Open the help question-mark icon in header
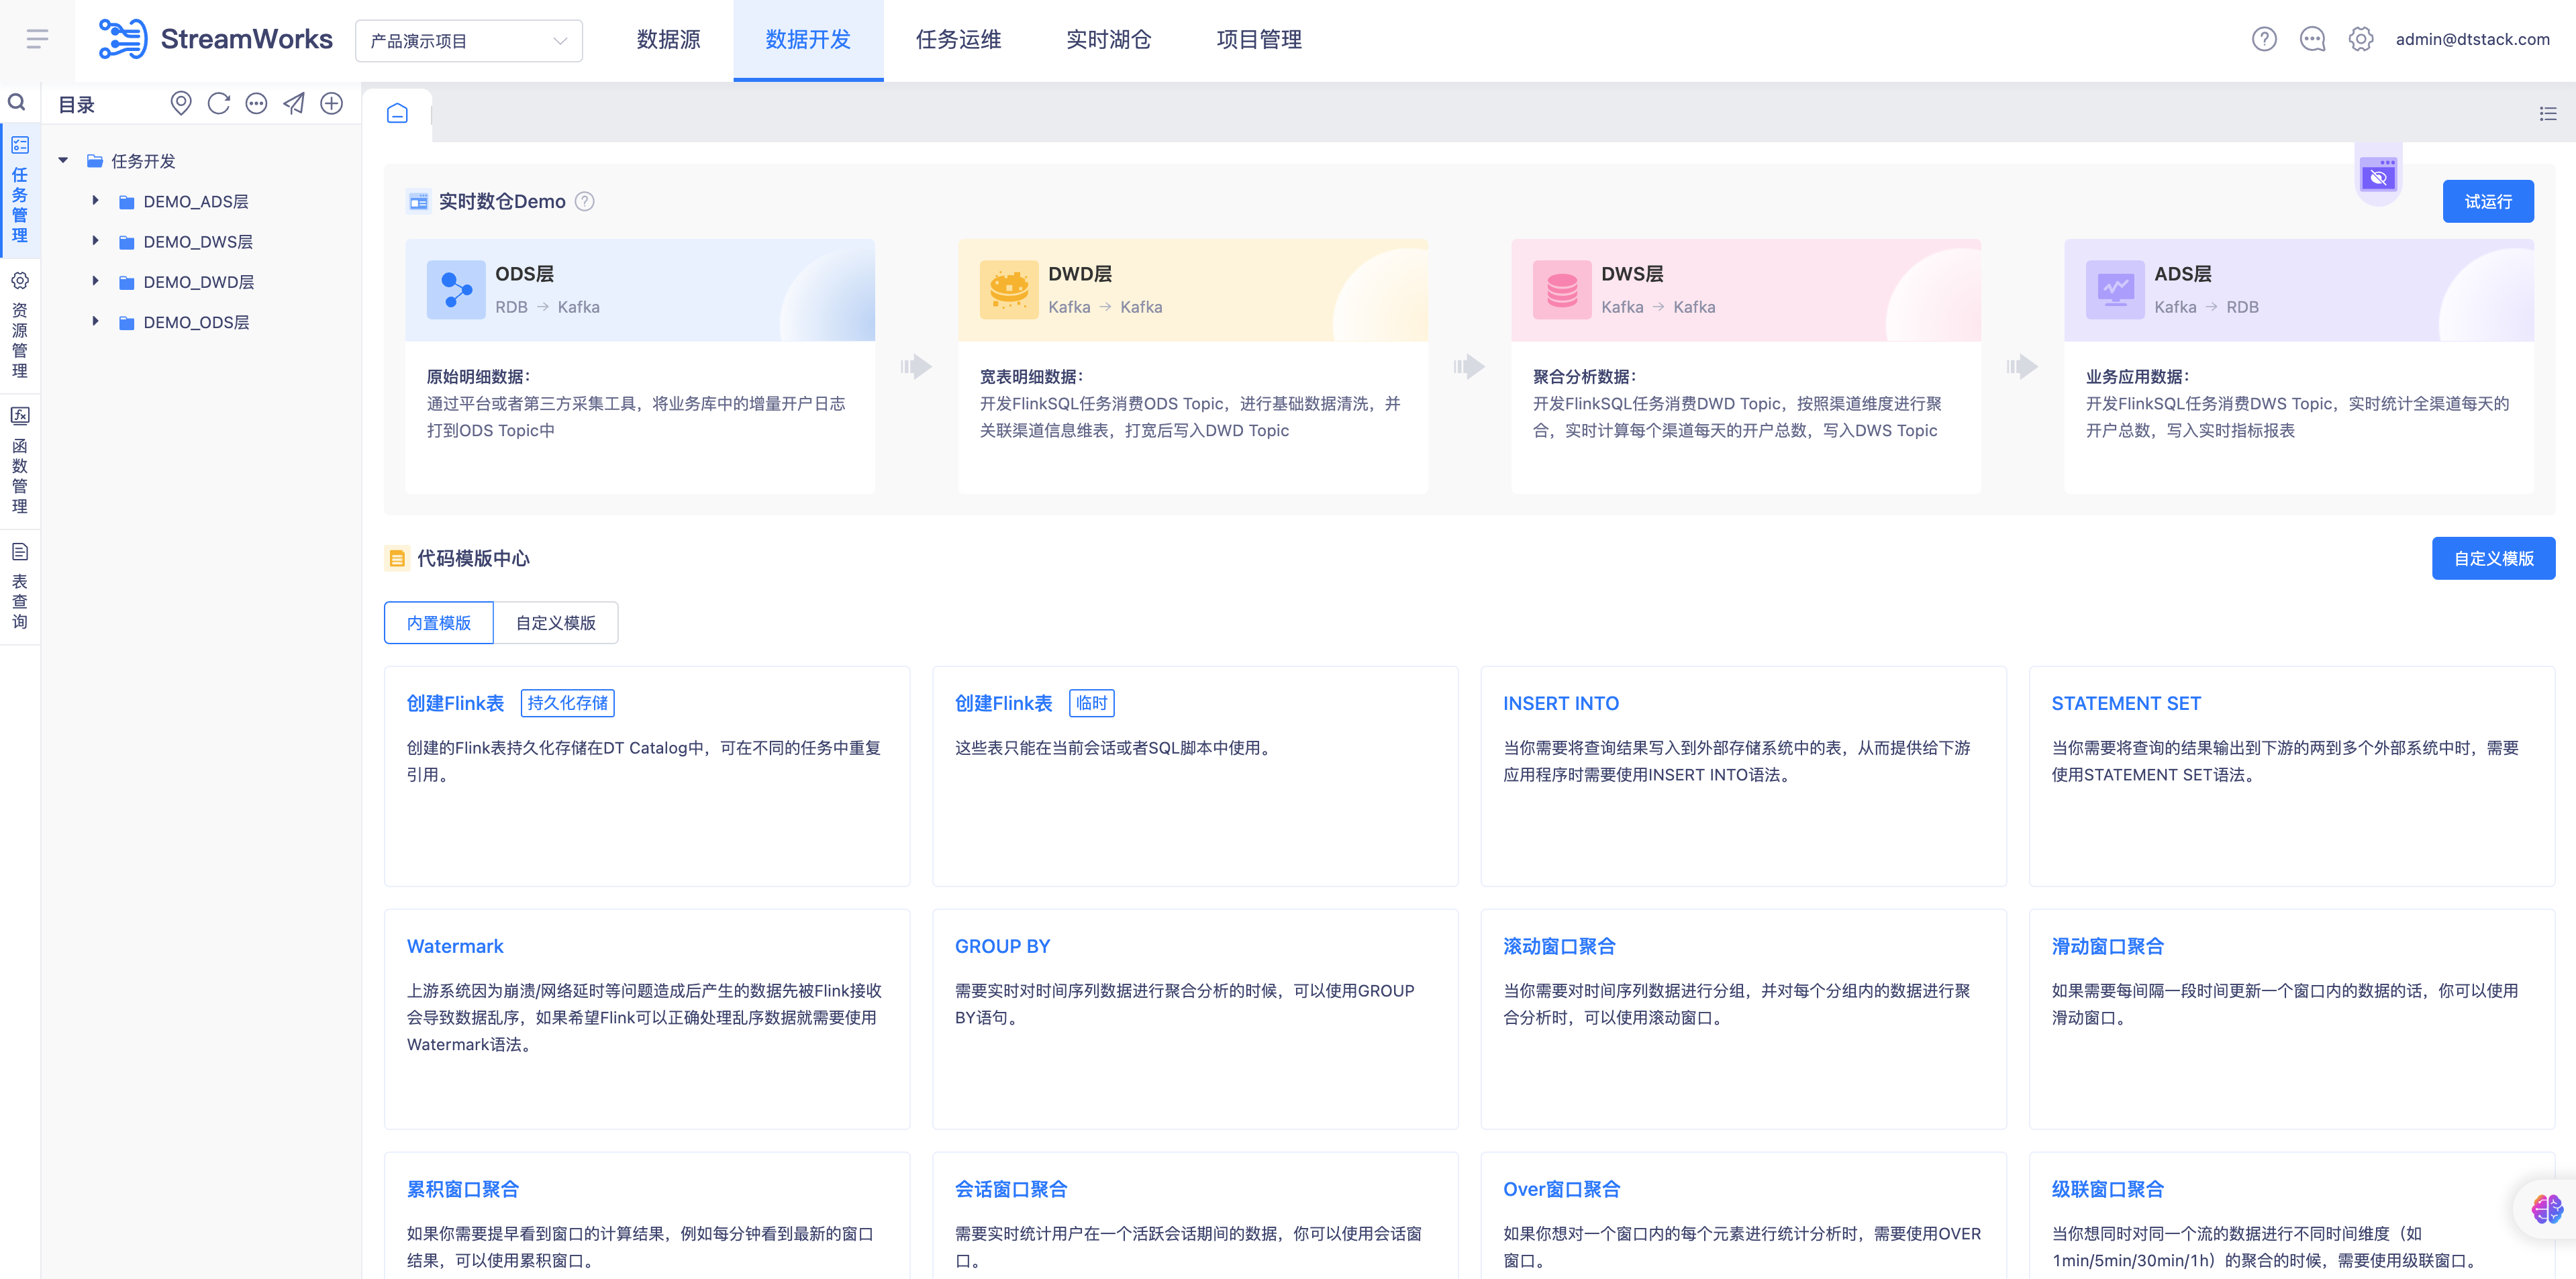 click(x=2264, y=39)
